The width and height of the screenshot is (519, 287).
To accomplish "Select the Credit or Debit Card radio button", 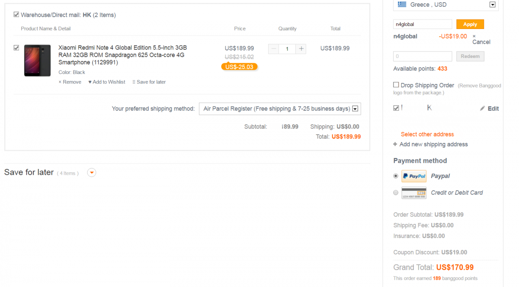I will tap(396, 193).
